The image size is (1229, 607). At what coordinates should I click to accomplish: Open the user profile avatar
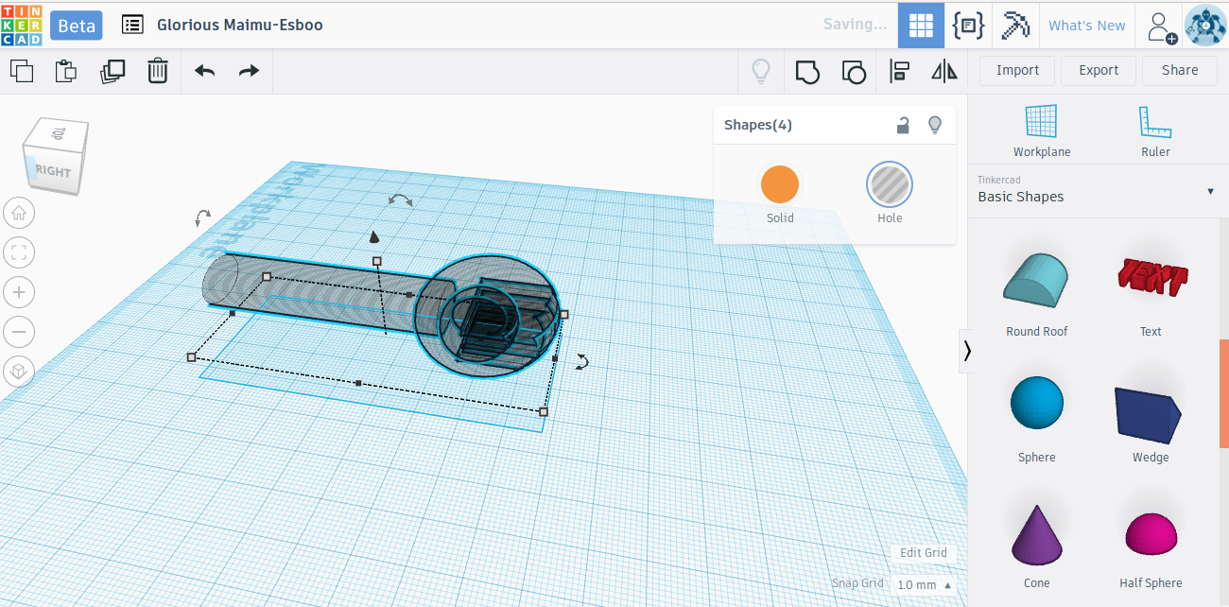click(1204, 26)
